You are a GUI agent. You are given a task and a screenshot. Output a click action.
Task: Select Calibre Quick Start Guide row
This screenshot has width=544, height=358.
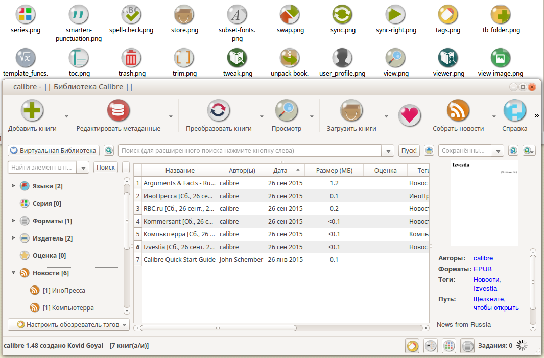tap(282, 259)
